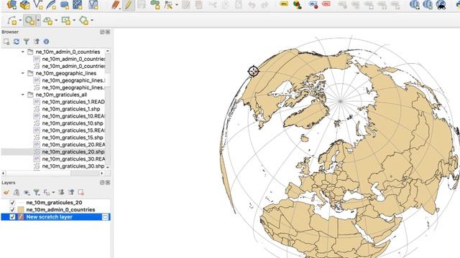Click the blue abc pin labels icon
The height and width of the screenshot is (258, 460).
click(x=313, y=5)
